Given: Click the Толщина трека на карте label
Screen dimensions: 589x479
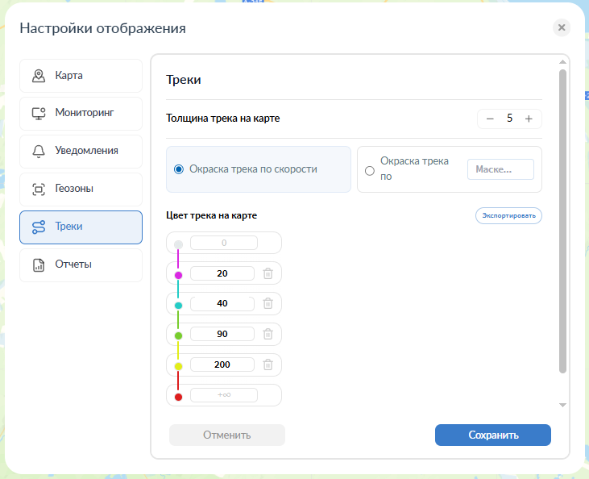Looking at the screenshot, I should (x=222, y=119).
